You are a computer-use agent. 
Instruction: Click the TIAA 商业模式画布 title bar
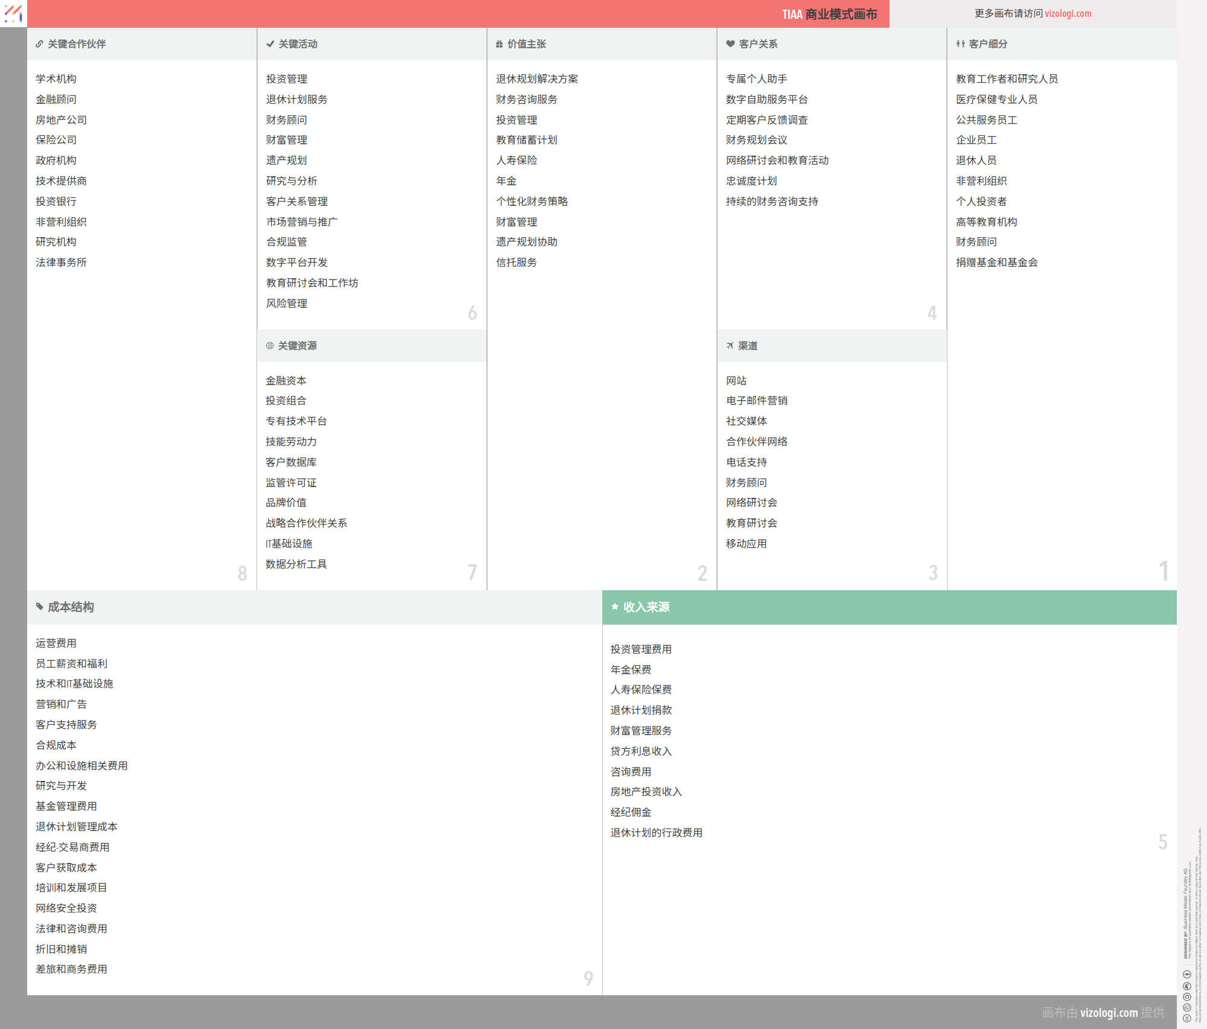[x=829, y=14]
